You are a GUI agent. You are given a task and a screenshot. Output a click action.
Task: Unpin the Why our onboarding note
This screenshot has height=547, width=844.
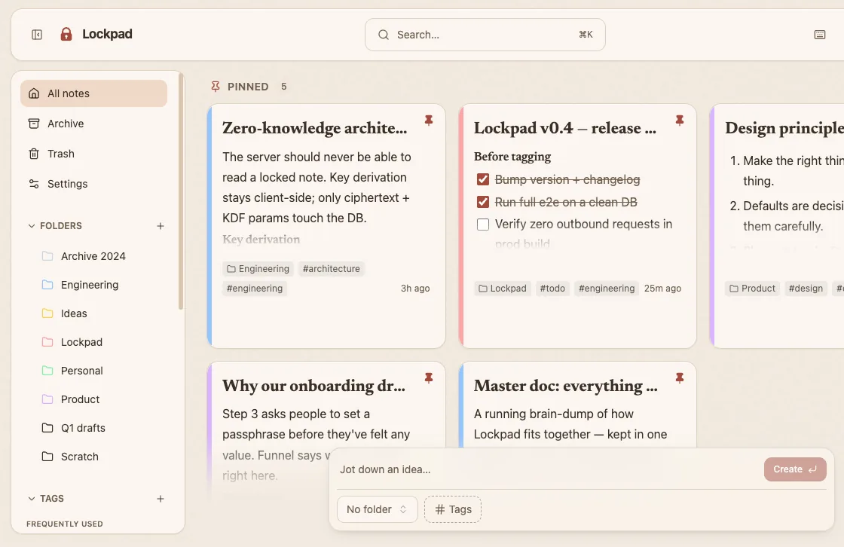pos(429,378)
